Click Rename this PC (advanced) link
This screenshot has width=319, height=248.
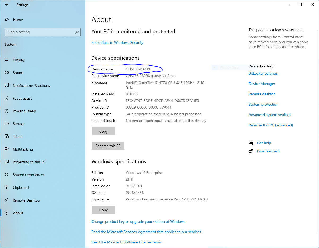(x=271, y=125)
